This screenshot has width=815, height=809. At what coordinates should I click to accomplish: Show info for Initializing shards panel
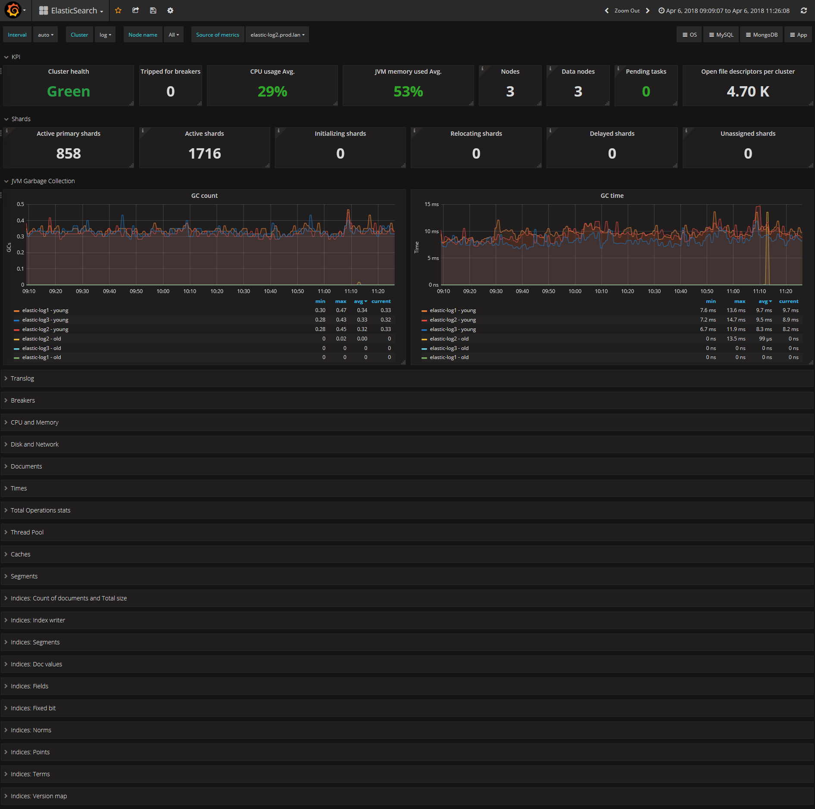click(x=278, y=130)
